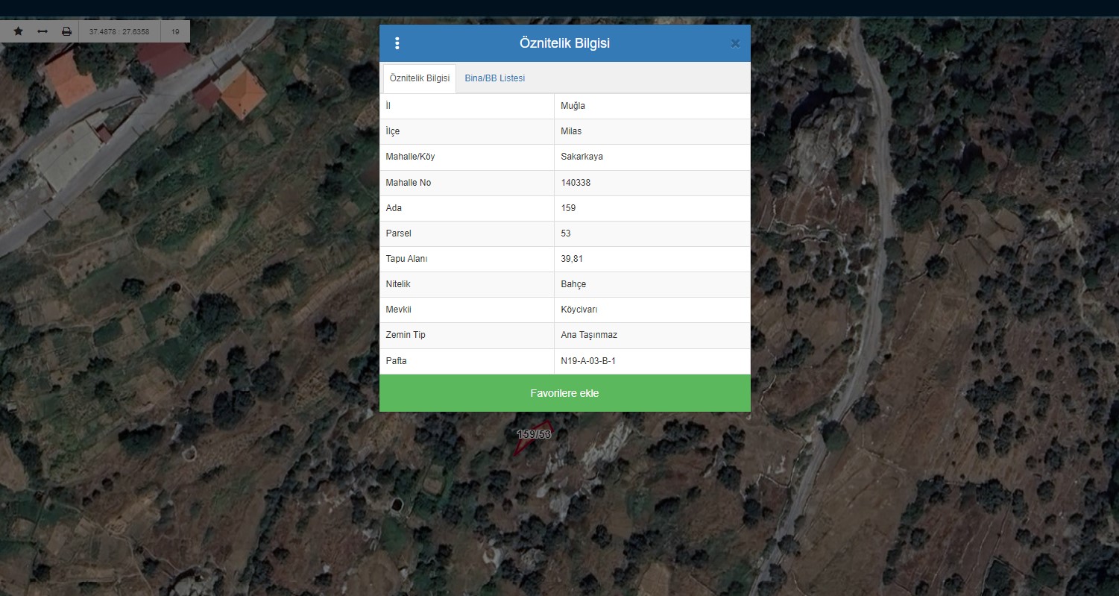Click the coordinate display 37.4878 : 27.6358
This screenshot has width=1119, height=596.
click(119, 32)
